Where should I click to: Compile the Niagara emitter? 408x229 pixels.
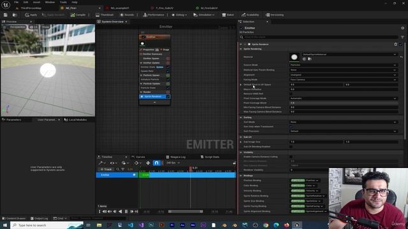pyautogui.click(x=78, y=15)
